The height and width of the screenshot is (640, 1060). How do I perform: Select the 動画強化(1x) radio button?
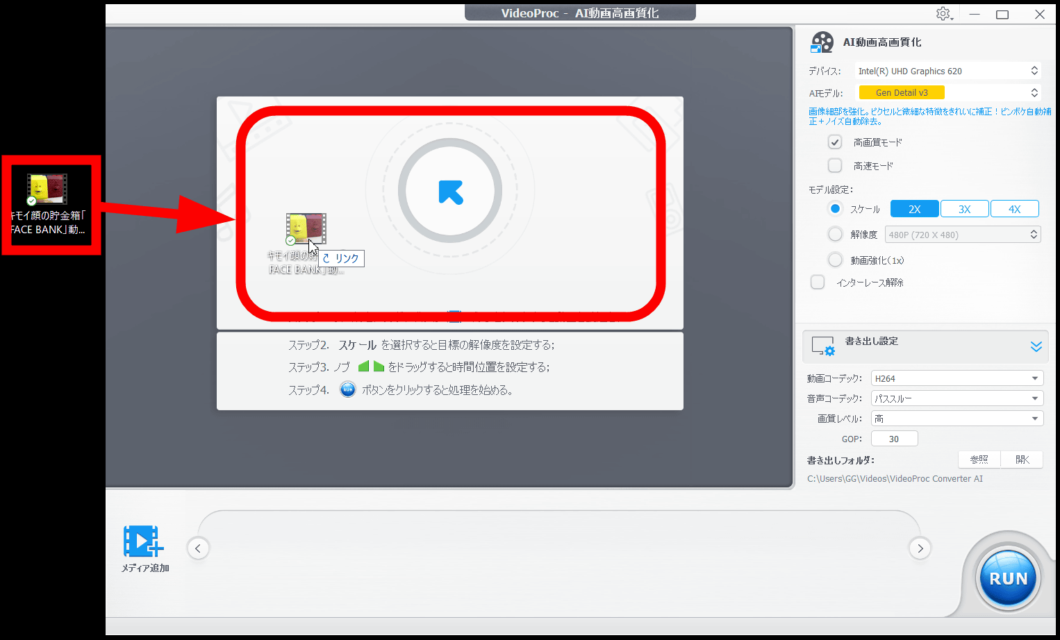pos(836,260)
